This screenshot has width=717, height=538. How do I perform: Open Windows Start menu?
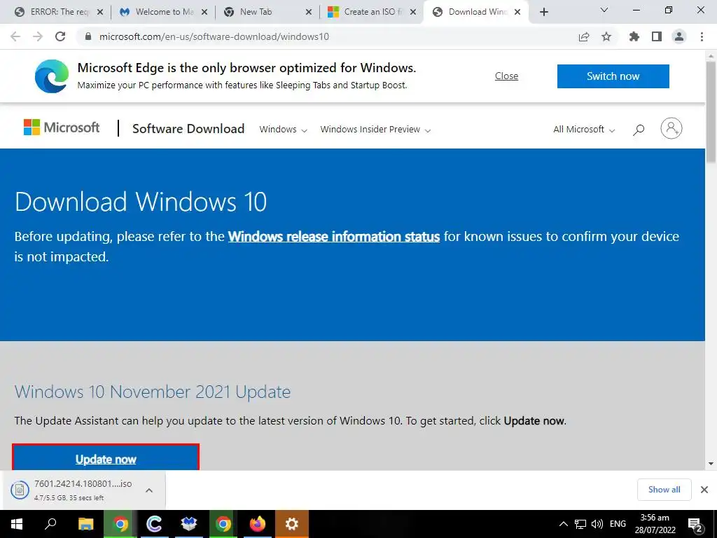tap(17, 524)
